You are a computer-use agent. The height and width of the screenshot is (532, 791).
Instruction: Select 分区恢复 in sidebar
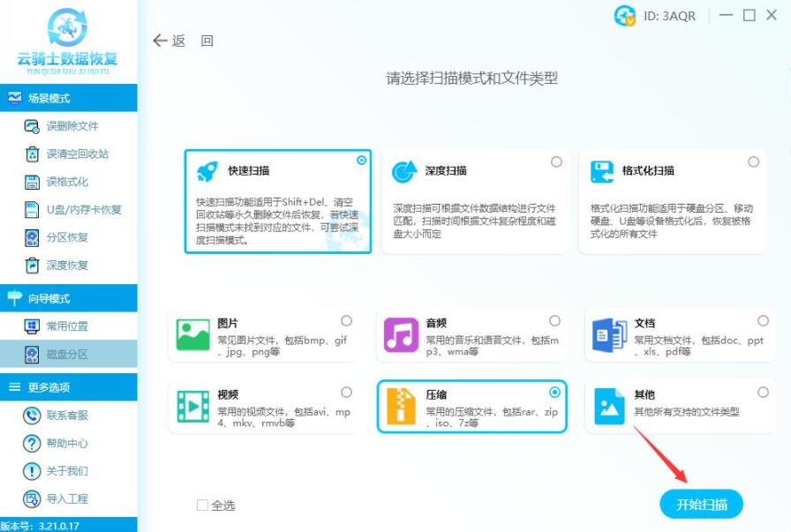(69, 237)
